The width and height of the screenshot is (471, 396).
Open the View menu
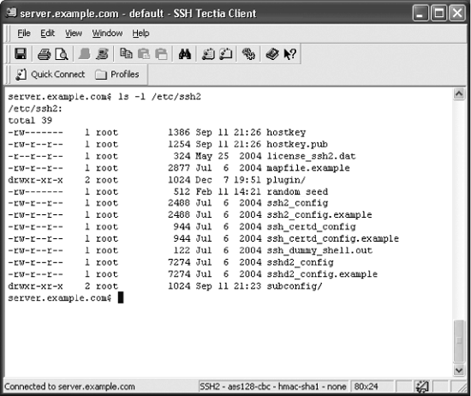click(x=74, y=33)
